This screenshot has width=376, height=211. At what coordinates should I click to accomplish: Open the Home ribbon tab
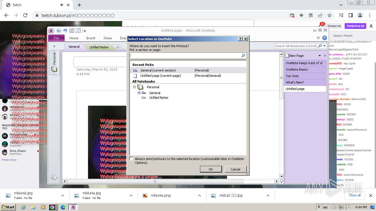pyautogui.click(x=74, y=38)
